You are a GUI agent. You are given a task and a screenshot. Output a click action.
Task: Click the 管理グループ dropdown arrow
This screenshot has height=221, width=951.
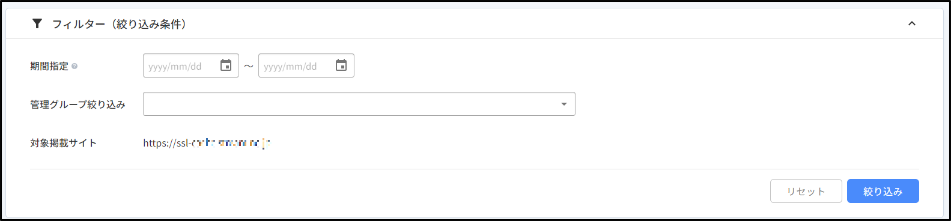coord(564,104)
